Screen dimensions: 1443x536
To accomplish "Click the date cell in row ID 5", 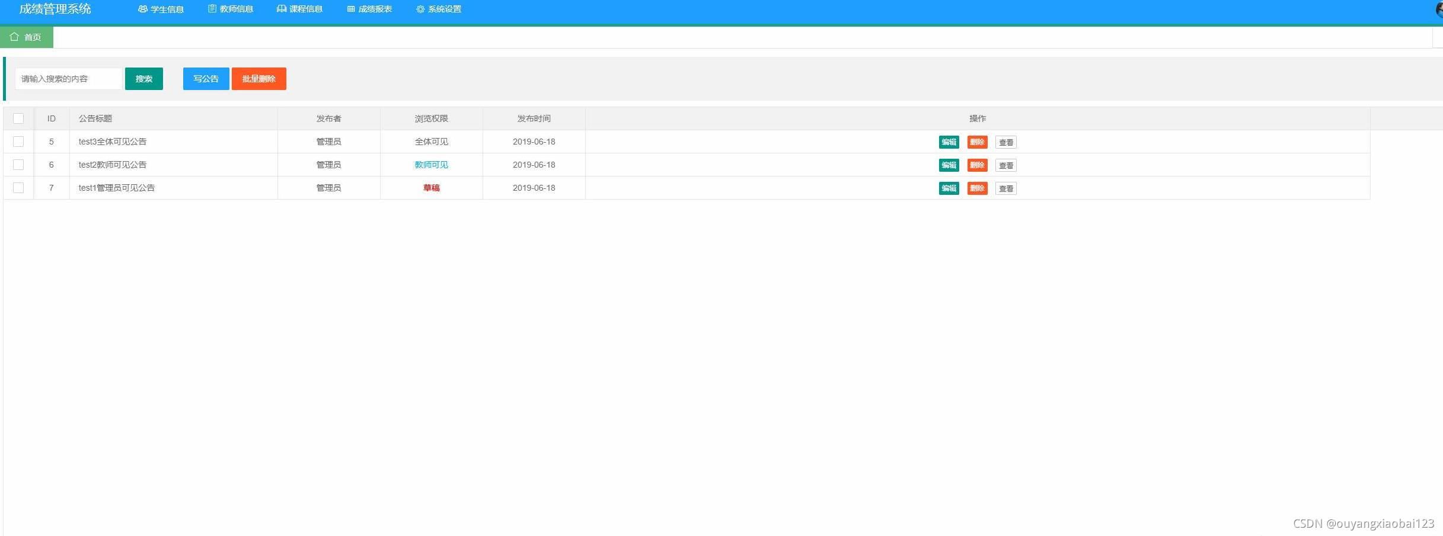I will point(534,142).
